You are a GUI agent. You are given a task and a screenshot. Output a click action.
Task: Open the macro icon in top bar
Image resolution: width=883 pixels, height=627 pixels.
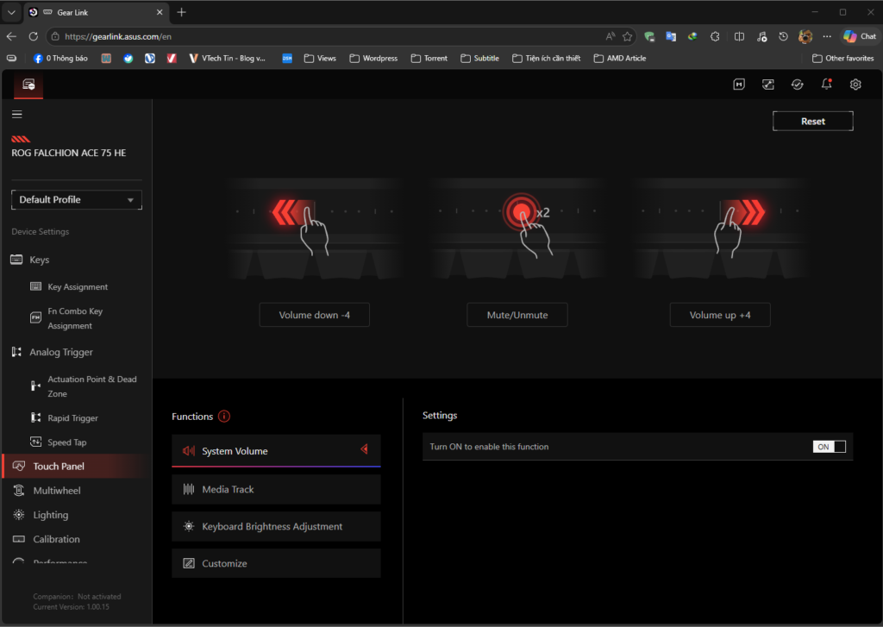click(739, 85)
